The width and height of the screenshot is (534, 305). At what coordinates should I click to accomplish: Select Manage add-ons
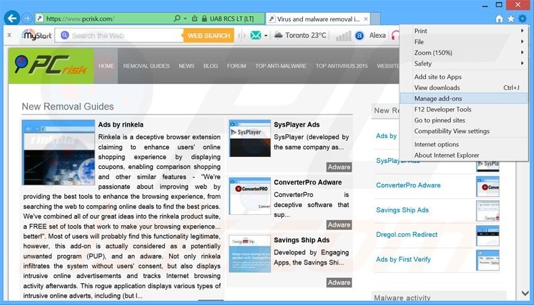[x=464, y=99]
